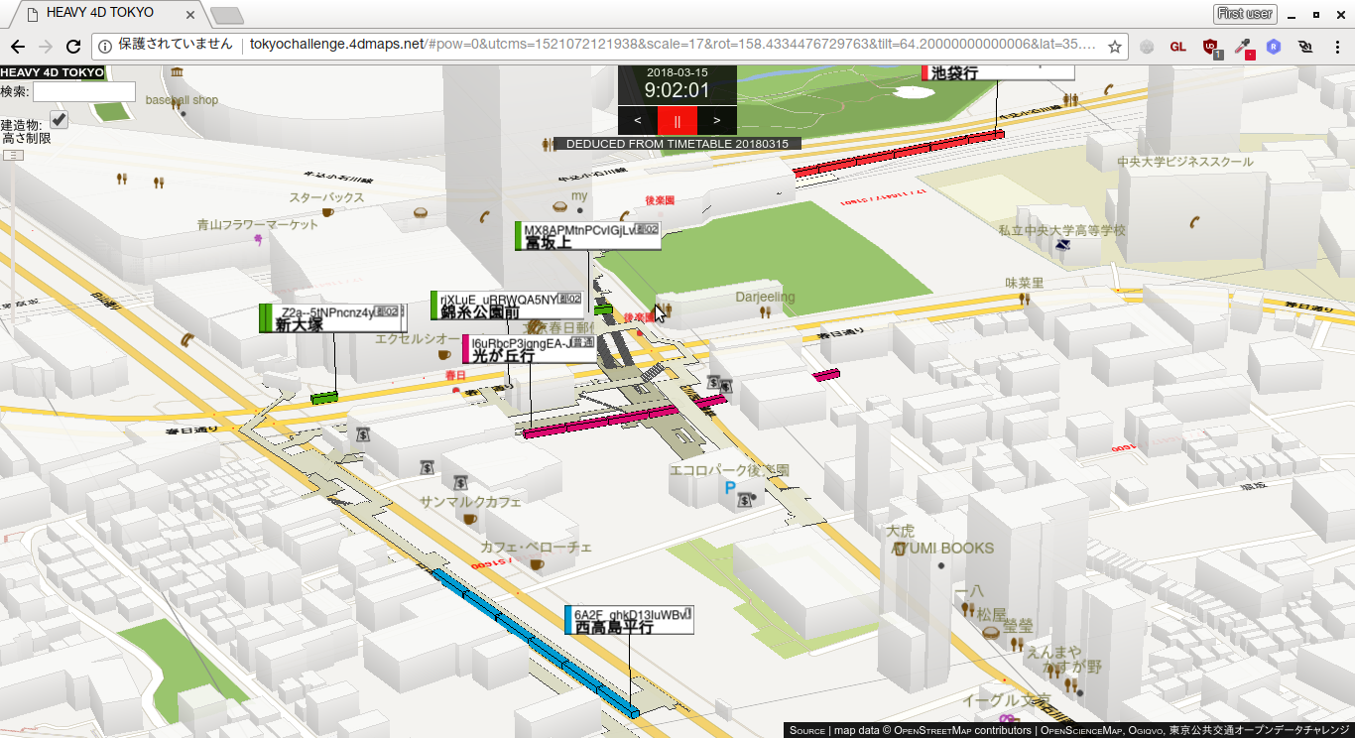The height and width of the screenshot is (738, 1355).
Task: Reload the page
Action: (x=72, y=47)
